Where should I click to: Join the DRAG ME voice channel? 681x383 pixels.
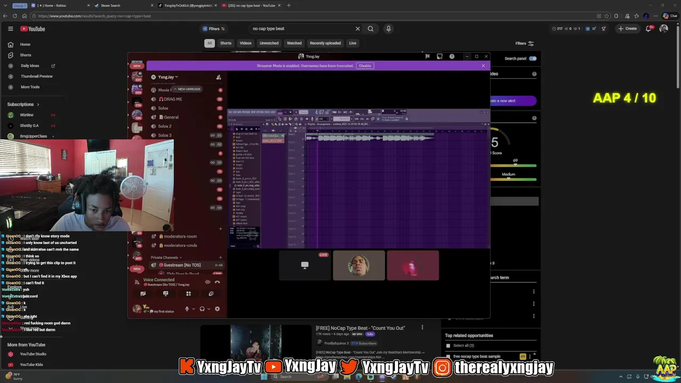tap(186, 99)
